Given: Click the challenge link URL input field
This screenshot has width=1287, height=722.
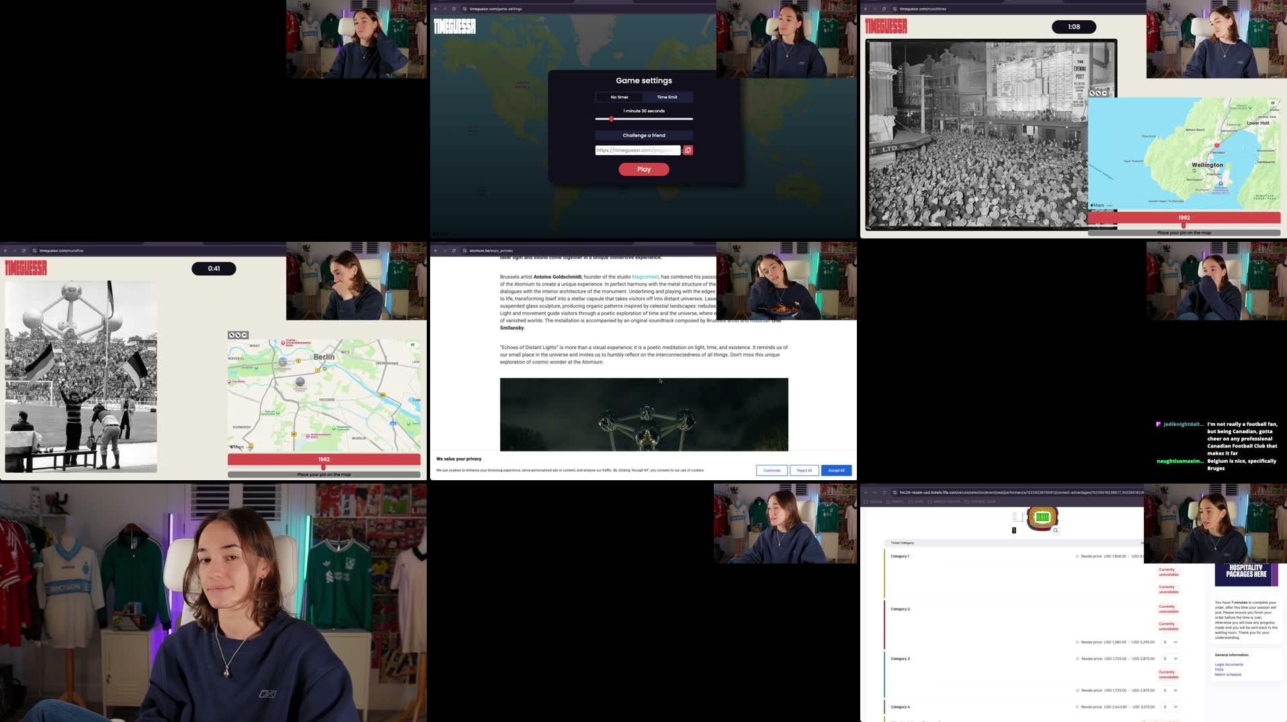Looking at the screenshot, I should pos(637,150).
